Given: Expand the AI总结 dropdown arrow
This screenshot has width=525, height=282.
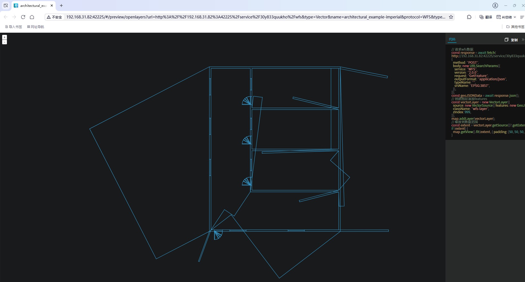Looking at the screenshot, I should pyautogui.click(x=515, y=17).
